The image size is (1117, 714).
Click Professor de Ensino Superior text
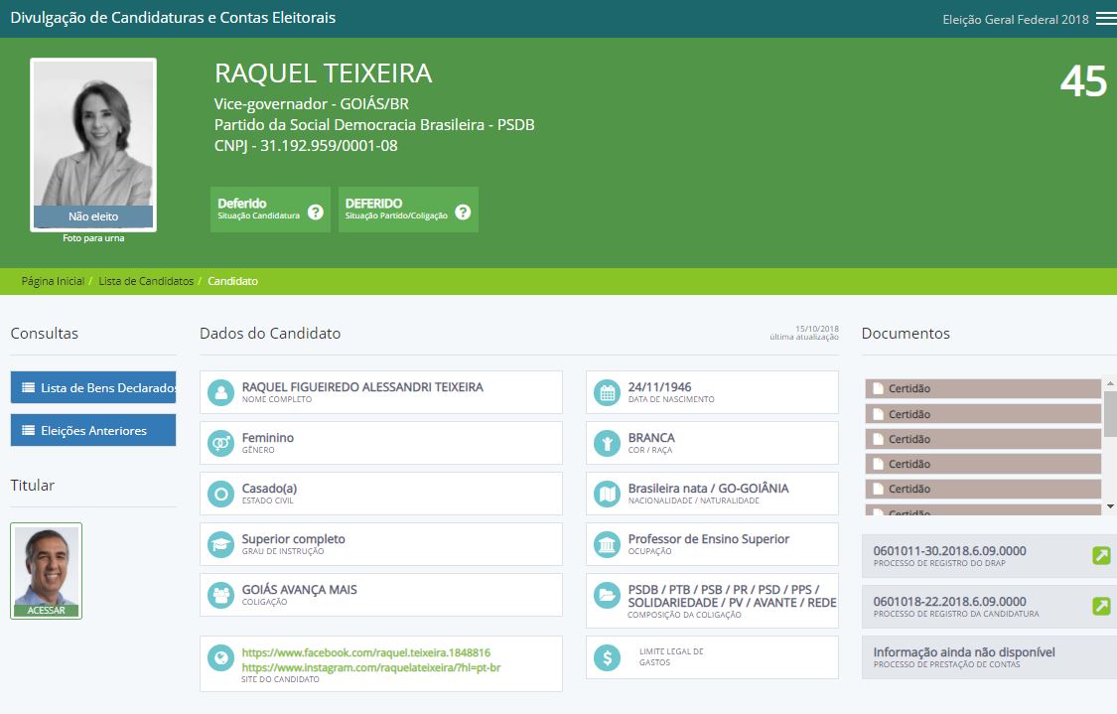[x=709, y=538]
